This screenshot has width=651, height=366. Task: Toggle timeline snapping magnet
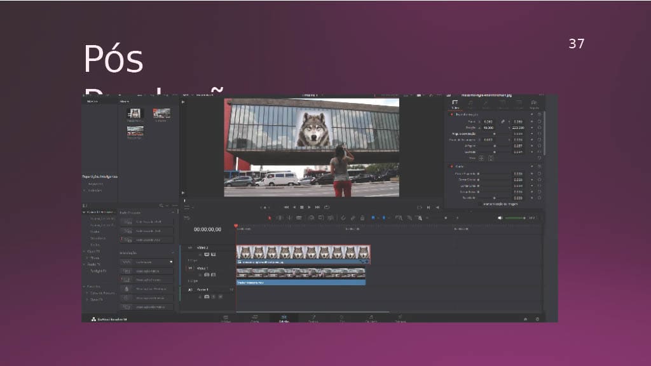(343, 218)
